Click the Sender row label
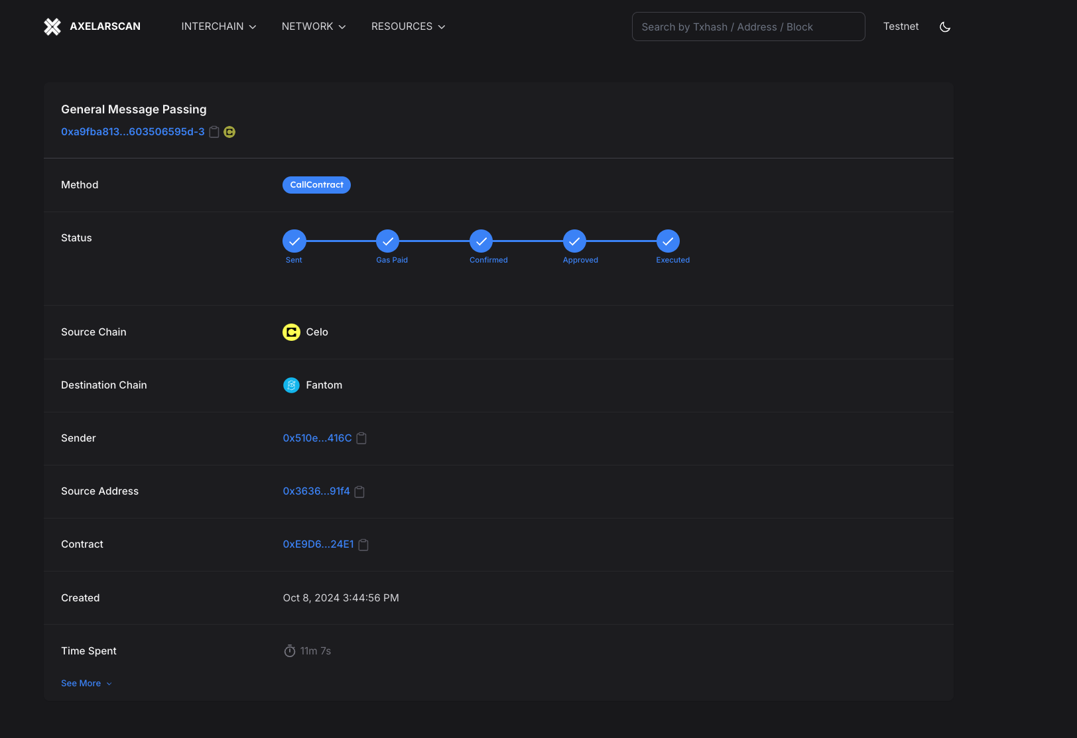 coord(78,438)
